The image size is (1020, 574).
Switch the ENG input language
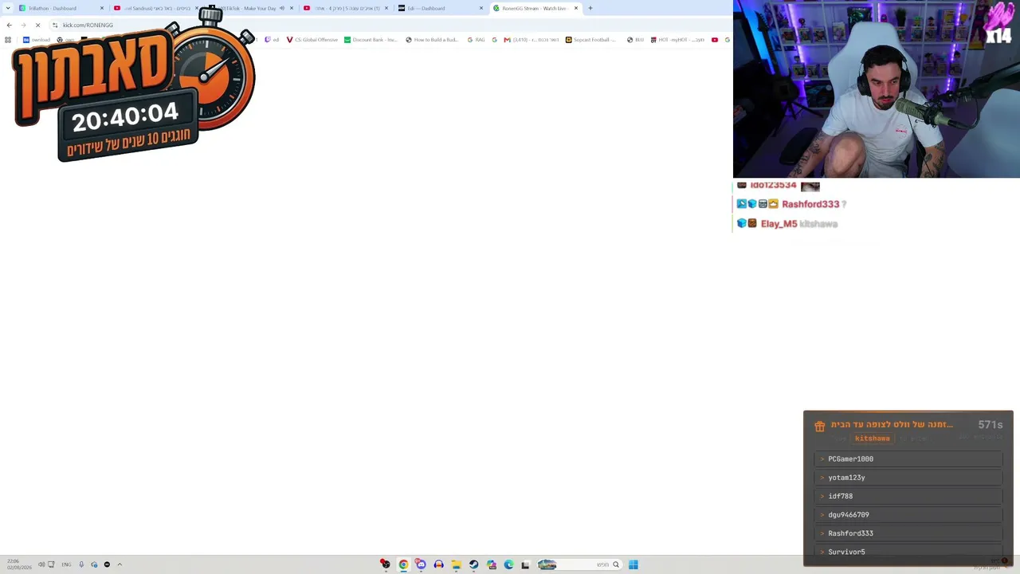click(x=66, y=564)
